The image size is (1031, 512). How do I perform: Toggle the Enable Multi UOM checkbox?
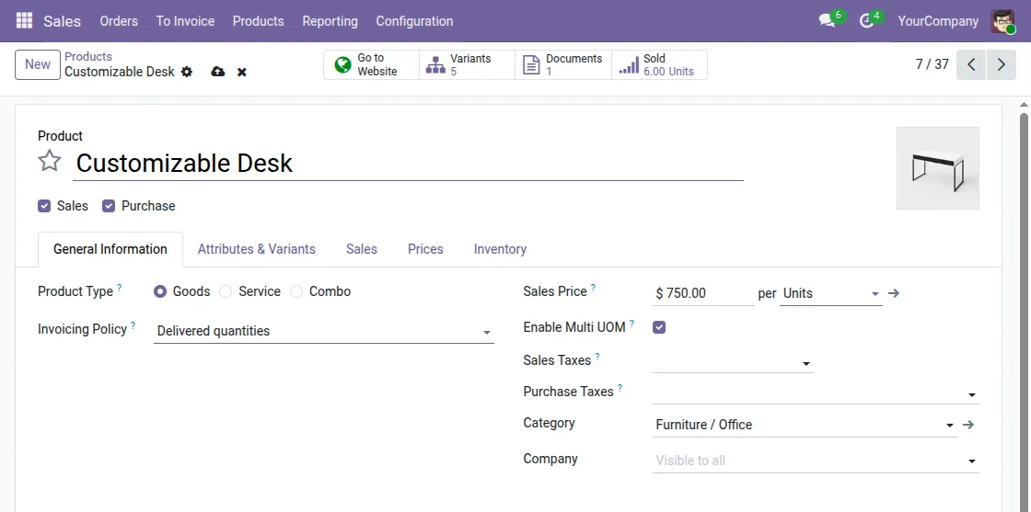[x=659, y=327]
